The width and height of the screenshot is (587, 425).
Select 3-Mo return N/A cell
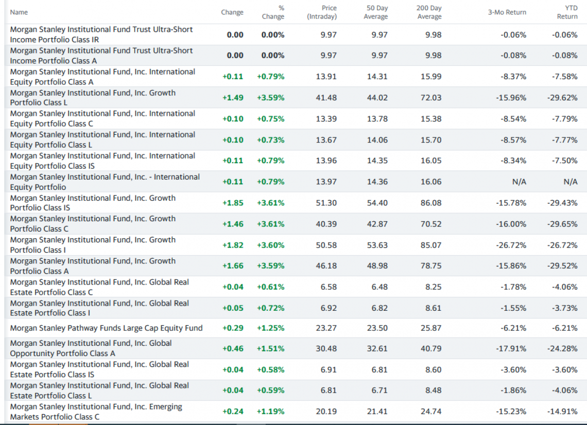point(519,182)
